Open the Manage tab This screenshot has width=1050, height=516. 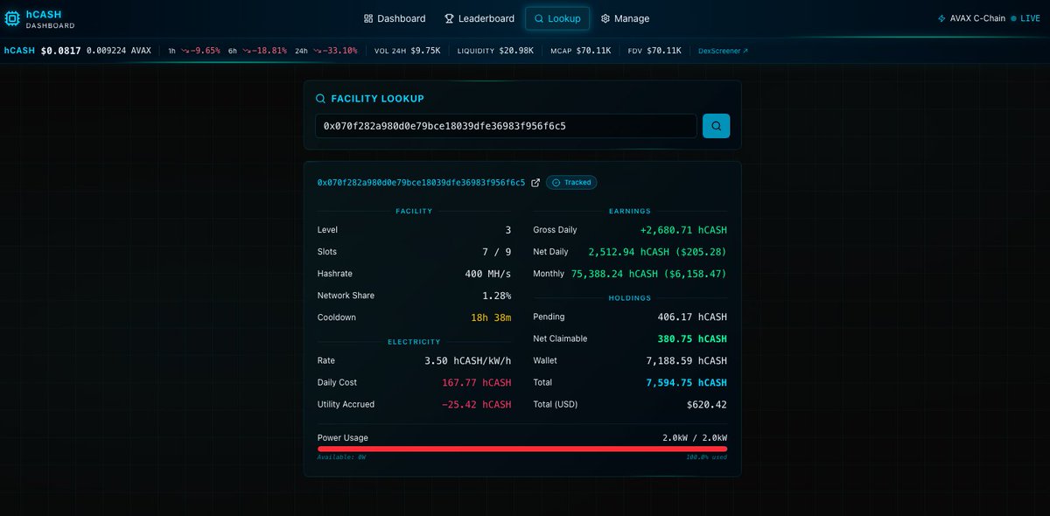[x=625, y=18]
